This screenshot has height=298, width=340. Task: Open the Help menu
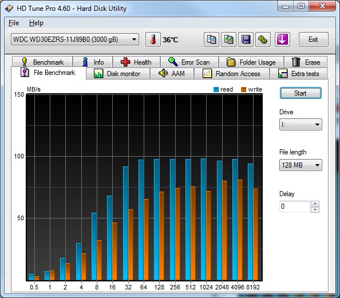(36, 23)
